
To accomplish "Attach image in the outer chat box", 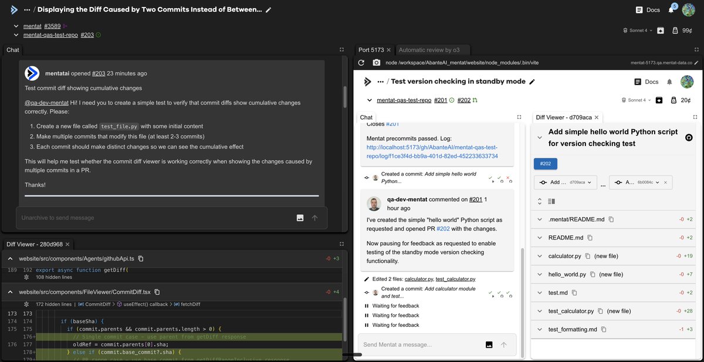I will click(300, 218).
